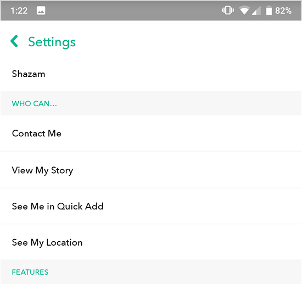Tap the image notification icon in status bar
Viewport: 302px width, 288px height.
(41, 10)
